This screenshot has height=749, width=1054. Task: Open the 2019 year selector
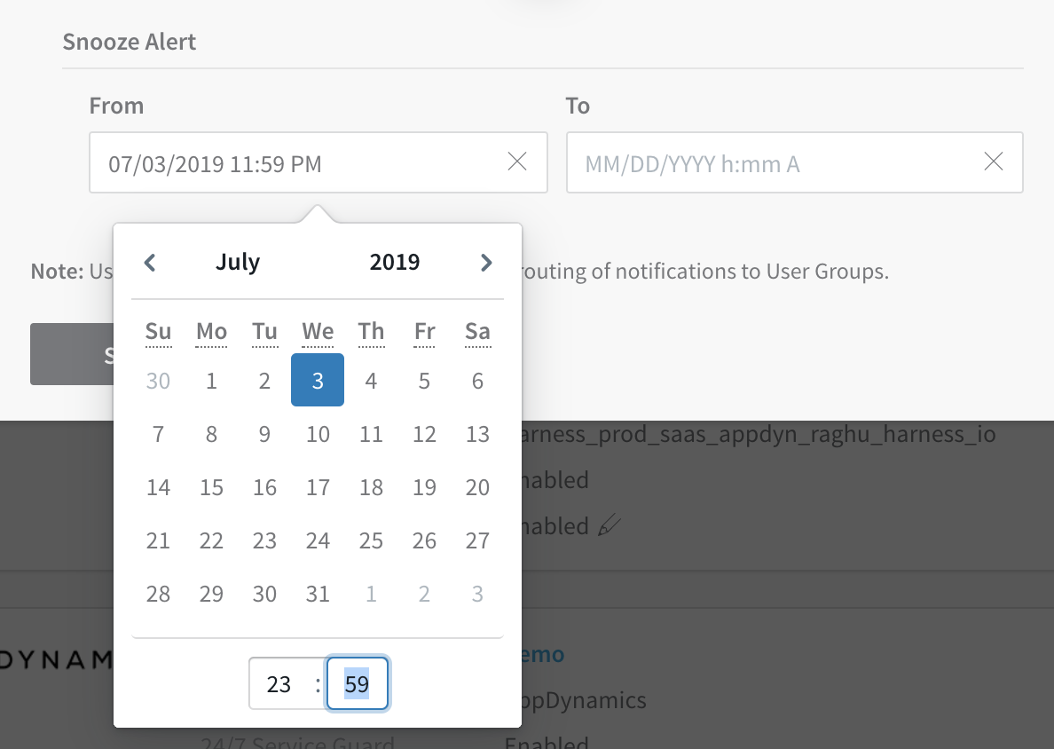395,262
